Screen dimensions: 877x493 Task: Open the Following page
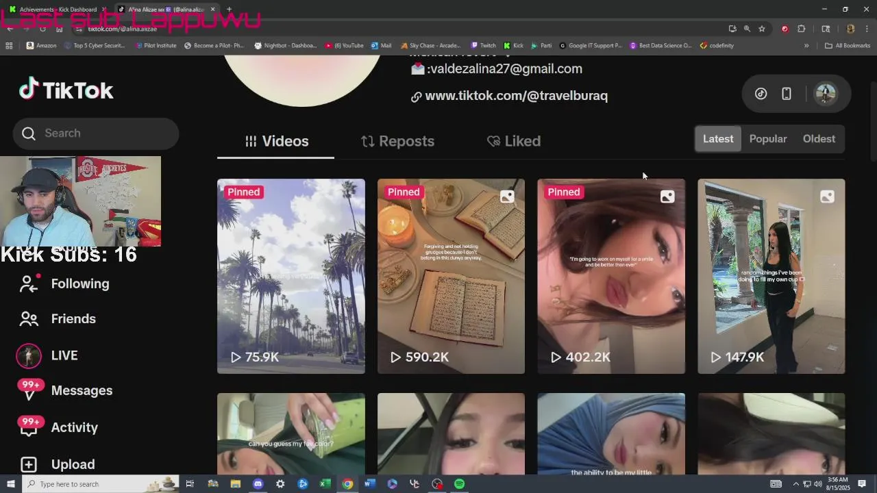(x=64, y=283)
